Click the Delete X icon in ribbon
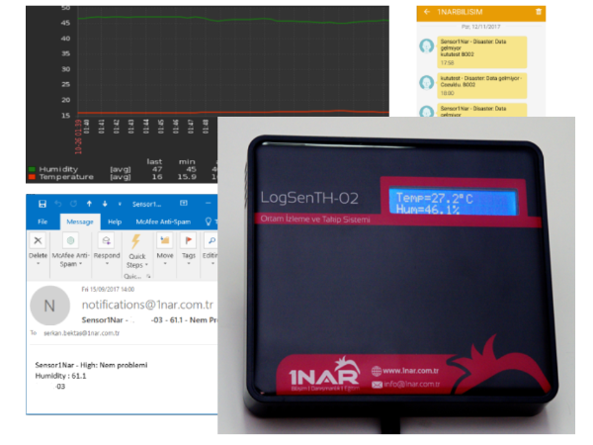 (x=38, y=240)
